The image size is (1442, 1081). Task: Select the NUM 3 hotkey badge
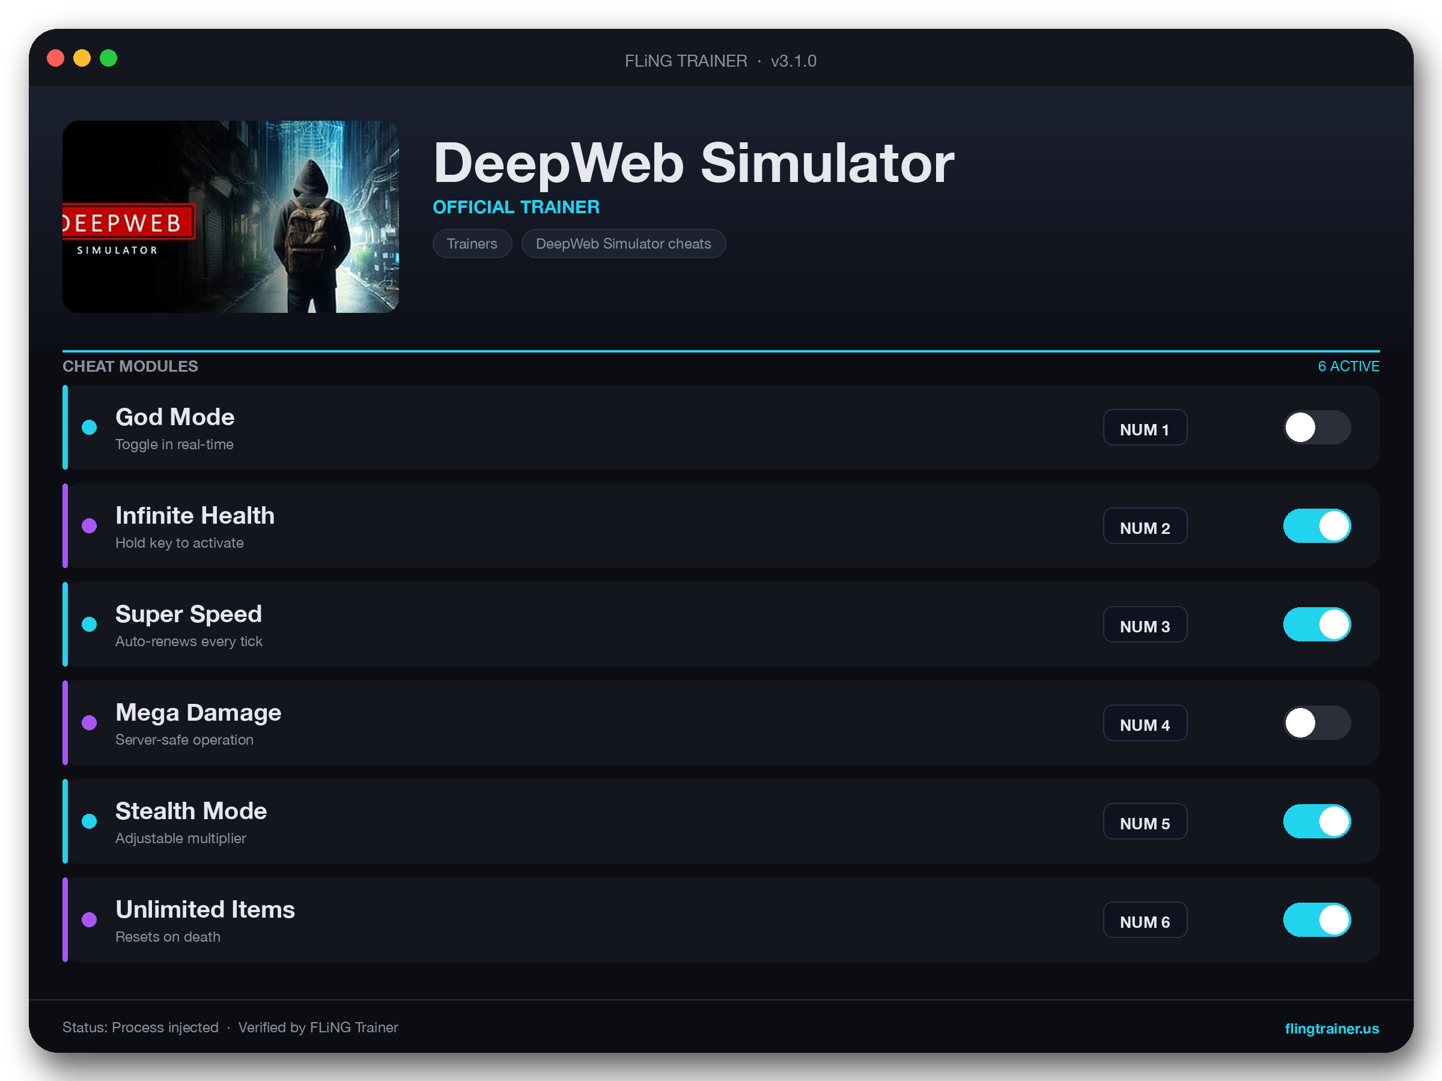1145,625
